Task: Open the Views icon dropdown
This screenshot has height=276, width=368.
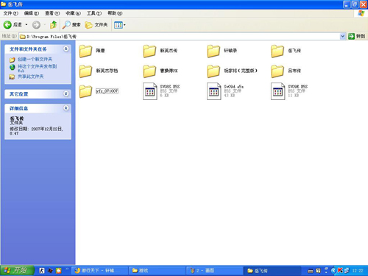Action: [120, 25]
